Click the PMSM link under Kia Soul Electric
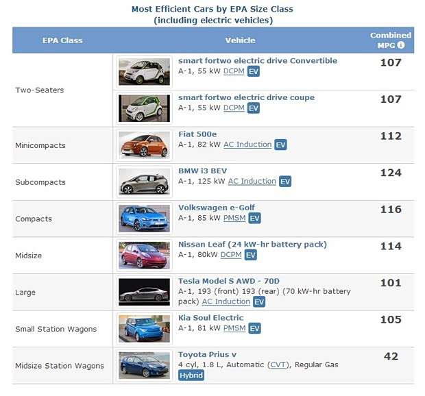The width and height of the screenshot is (425, 396). (x=234, y=328)
